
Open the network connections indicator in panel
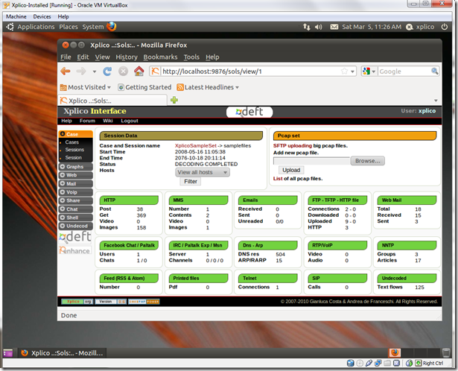tap(306, 27)
